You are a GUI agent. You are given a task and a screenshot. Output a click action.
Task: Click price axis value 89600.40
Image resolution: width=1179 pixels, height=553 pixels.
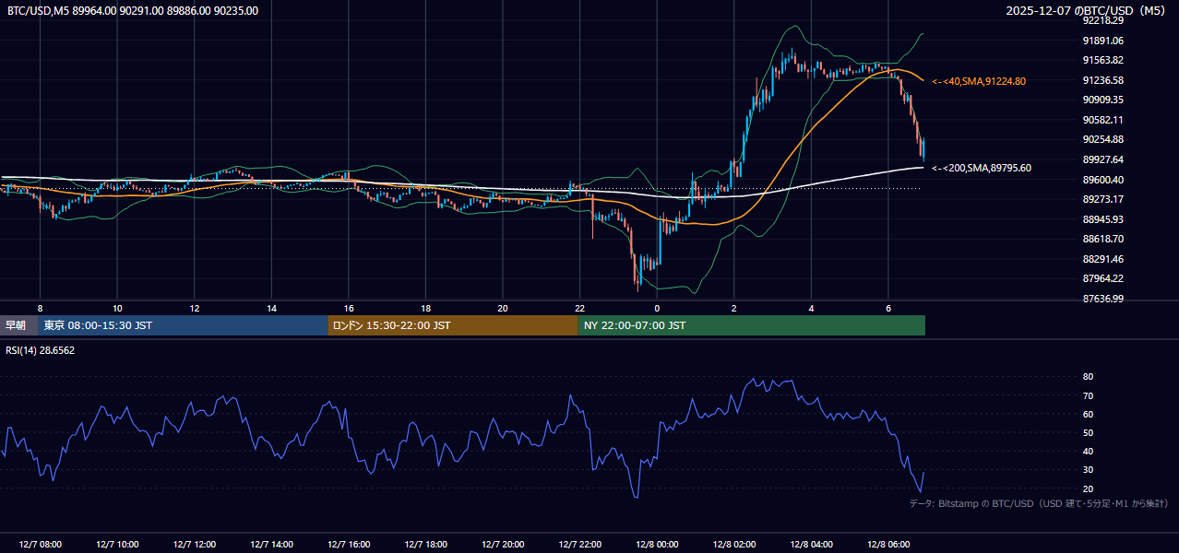(x=1103, y=180)
